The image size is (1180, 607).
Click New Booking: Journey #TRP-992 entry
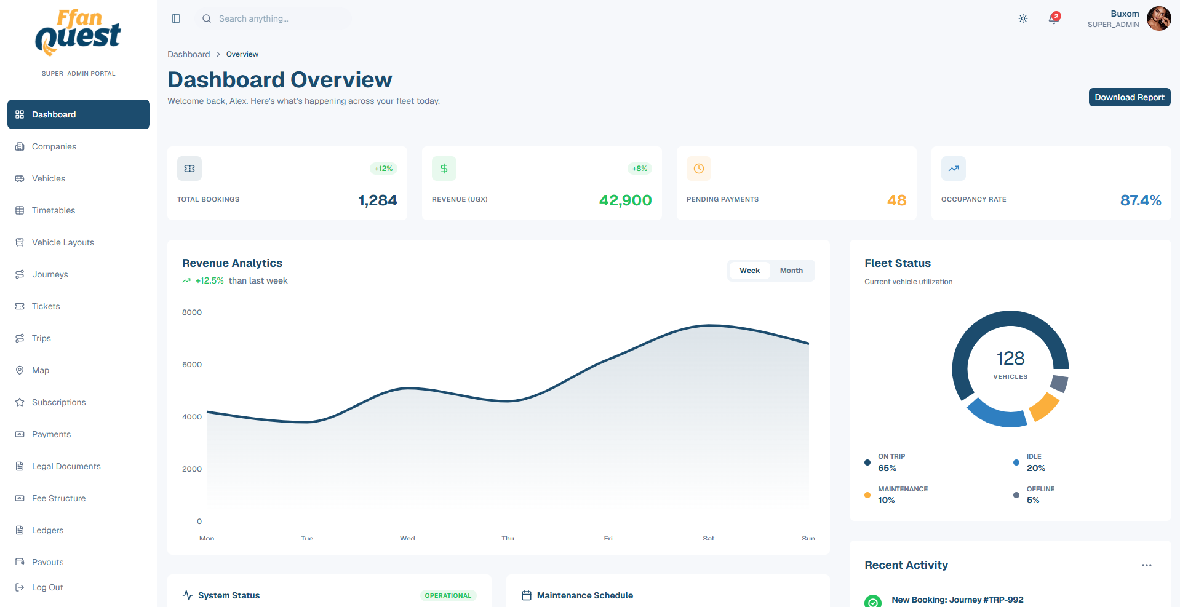[957, 600]
